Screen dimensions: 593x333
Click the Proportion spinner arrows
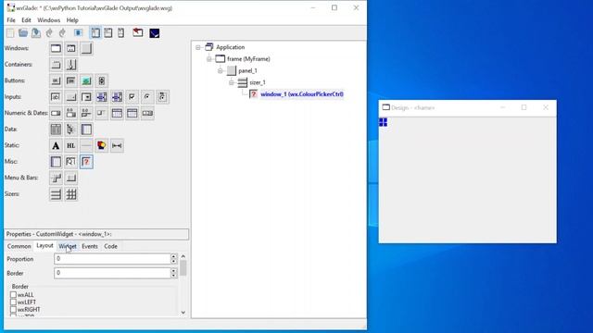(173, 259)
